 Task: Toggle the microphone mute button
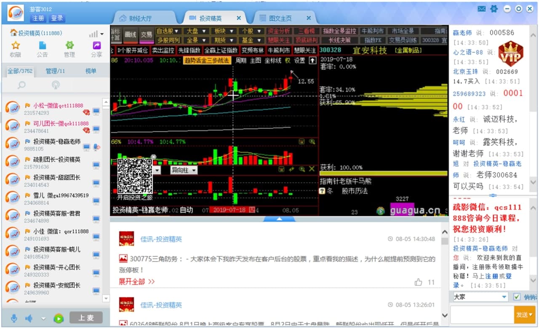click(14, 318)
